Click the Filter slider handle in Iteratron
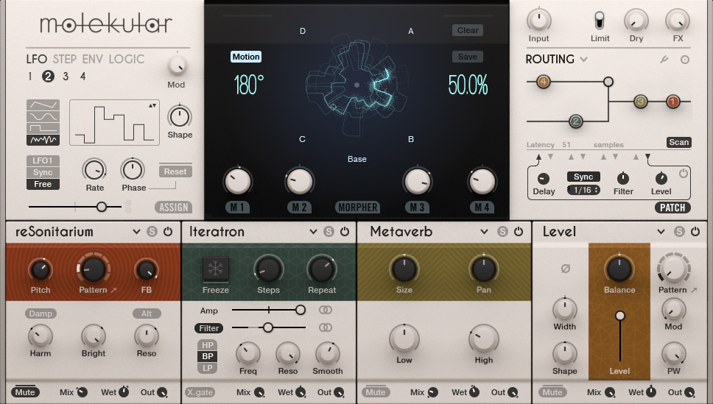 (x=268, y=327)
